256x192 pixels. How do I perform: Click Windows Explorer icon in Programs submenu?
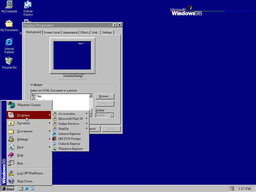[x=54, y=149]
